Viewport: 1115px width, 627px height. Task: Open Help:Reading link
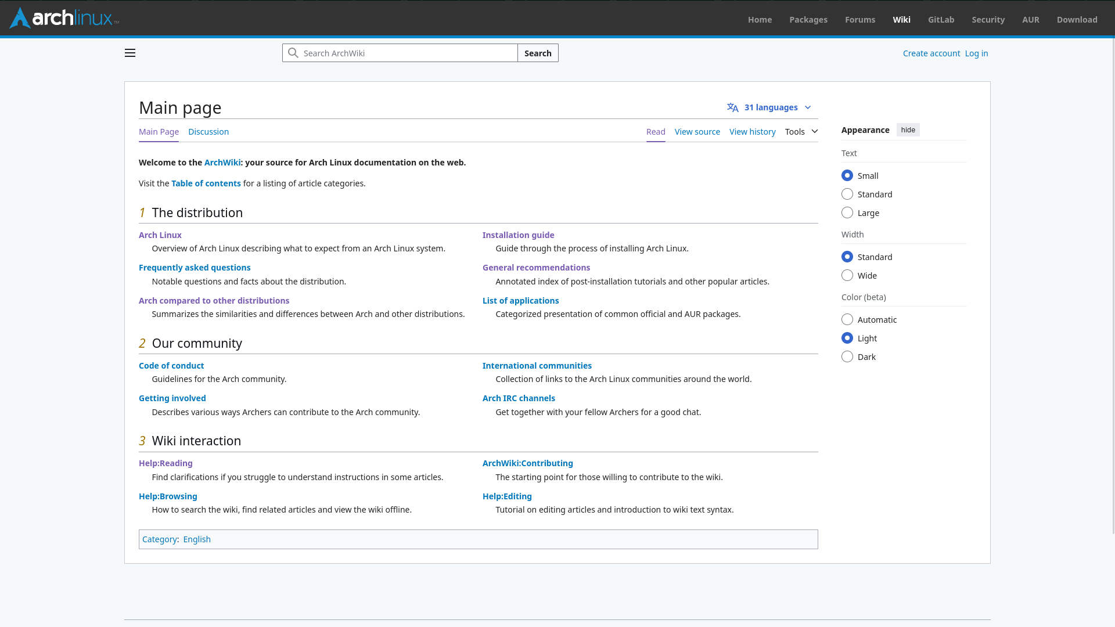166,463
